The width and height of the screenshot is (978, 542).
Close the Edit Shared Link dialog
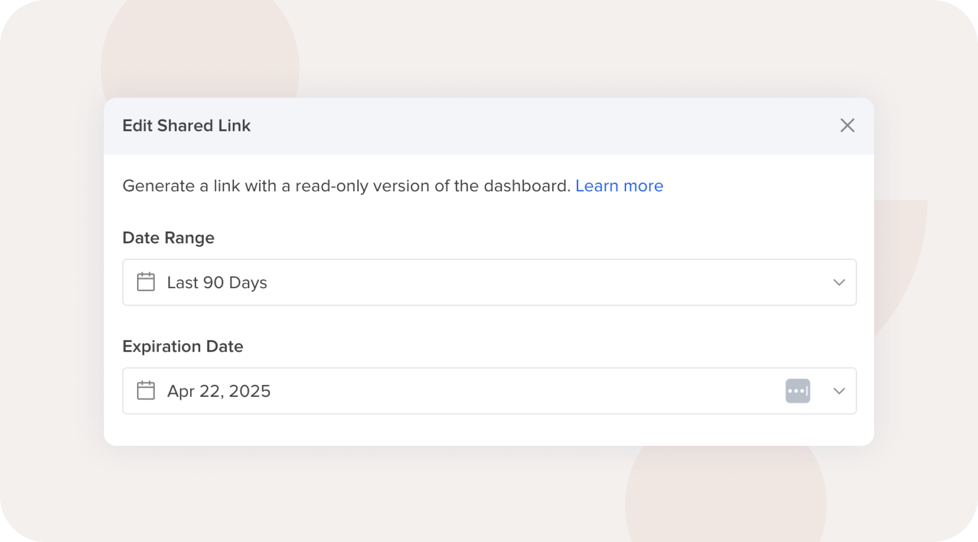tap(847, 125)
